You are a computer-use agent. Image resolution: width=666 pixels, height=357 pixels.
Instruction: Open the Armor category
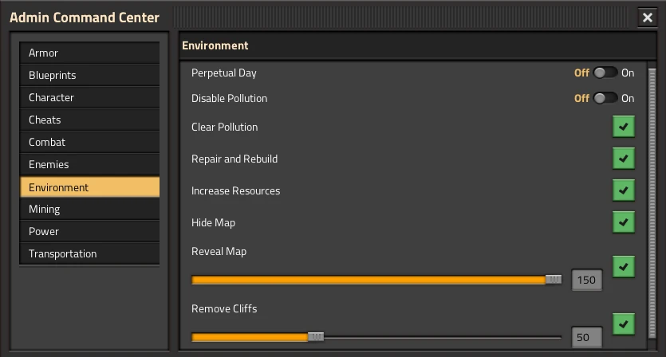(x=89, y=53)
